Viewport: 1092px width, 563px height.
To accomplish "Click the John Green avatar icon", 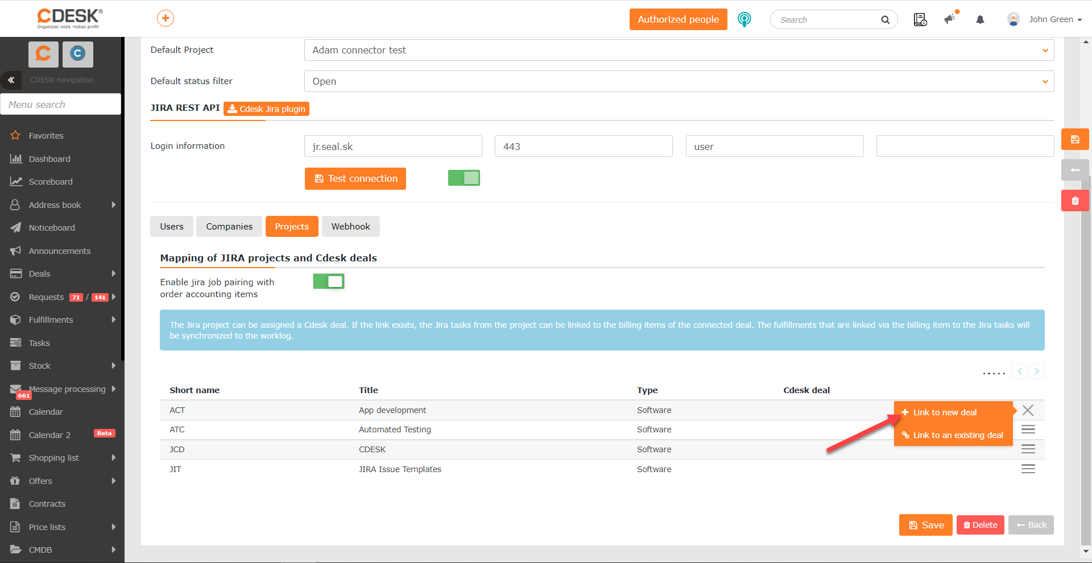I will [x=1013, y=19].
